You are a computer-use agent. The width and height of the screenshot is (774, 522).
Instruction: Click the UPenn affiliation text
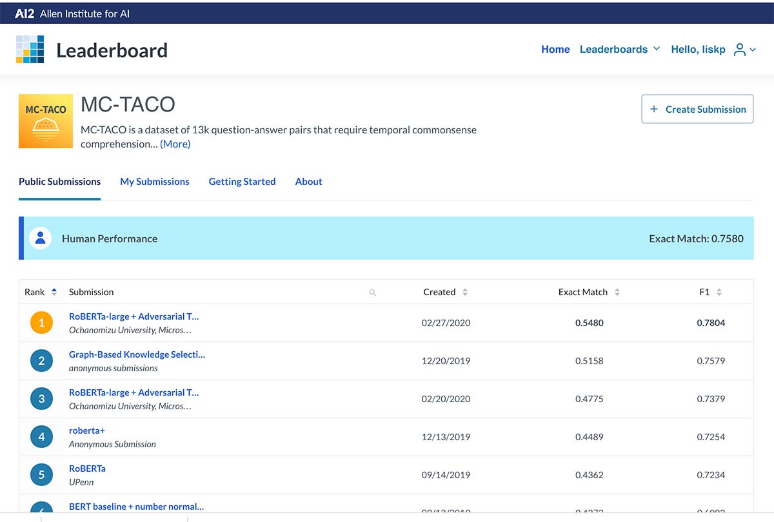tap(81, 482)
